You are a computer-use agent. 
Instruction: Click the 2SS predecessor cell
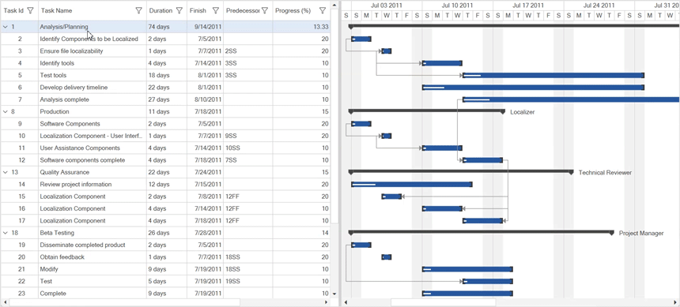click(248, 51)
